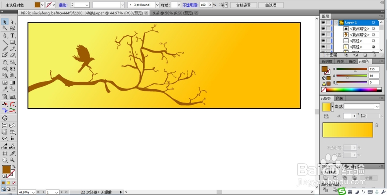Select the Paintbrush tool
387x195 pixels.
point(5,49)
